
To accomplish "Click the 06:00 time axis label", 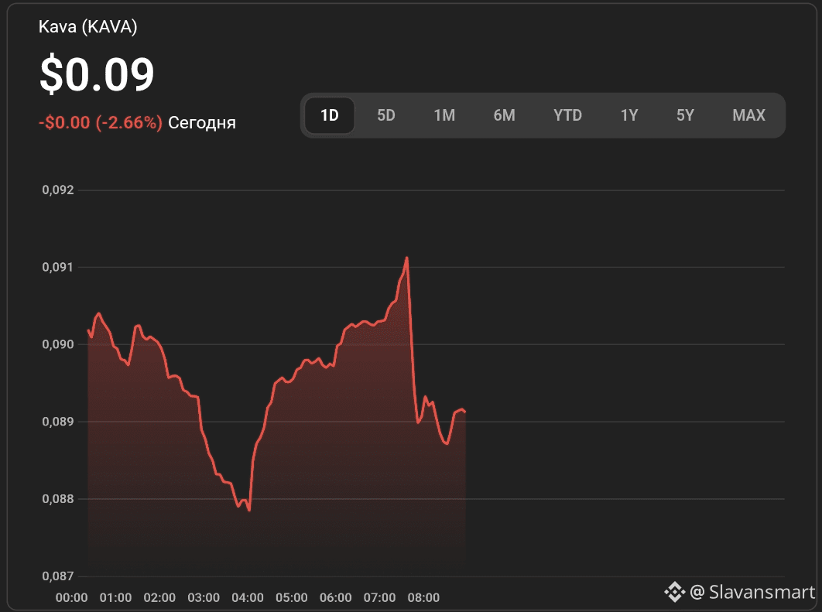I will [x=336, y=598].
